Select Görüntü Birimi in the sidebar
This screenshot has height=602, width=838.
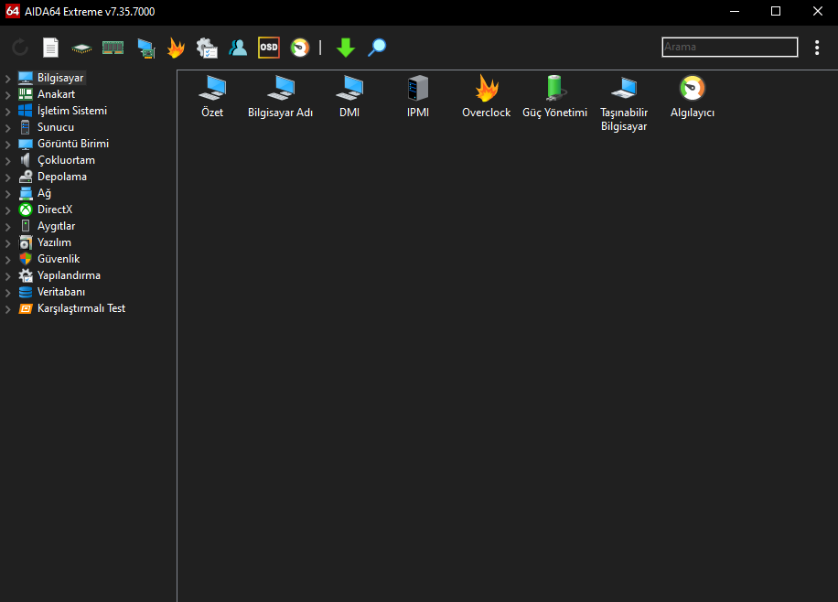pyautogui.click(x=73, y=144)
